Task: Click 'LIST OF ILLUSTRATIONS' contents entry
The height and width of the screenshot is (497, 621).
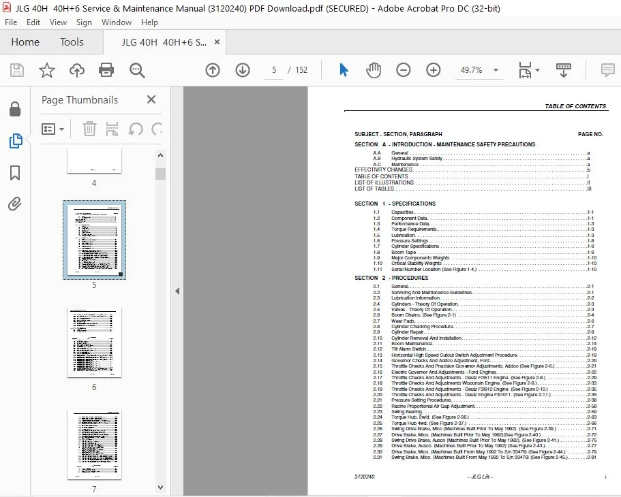Action: point(384,183)
